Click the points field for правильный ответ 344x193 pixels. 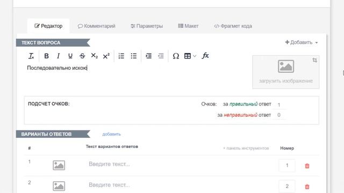279,105
